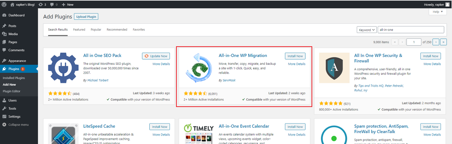Click All in One SEO Pack gear icon
452x144 pixels.
coord(63,68)
